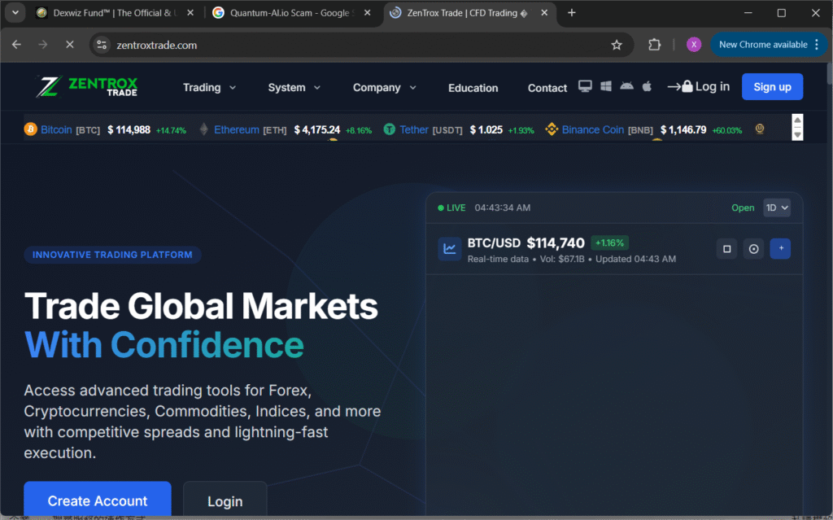Expand the Trading menu
The image size is (833, 520).
click(x=209, y=87)
